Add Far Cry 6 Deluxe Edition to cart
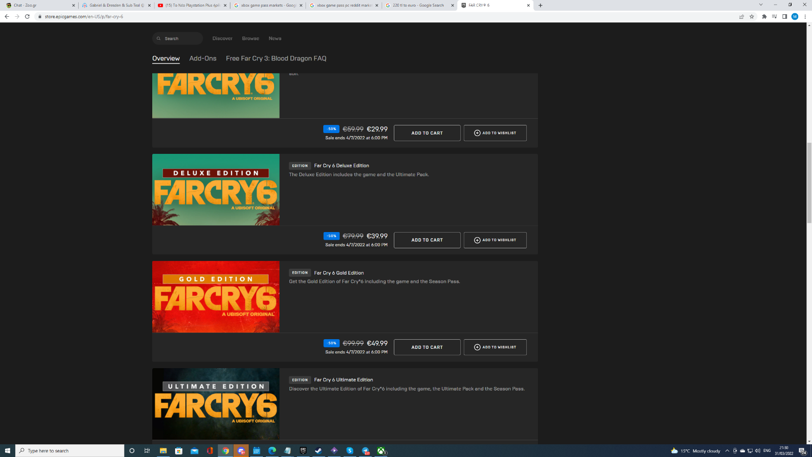The width and height of the screenshot is (812, 457). point(427,240)
